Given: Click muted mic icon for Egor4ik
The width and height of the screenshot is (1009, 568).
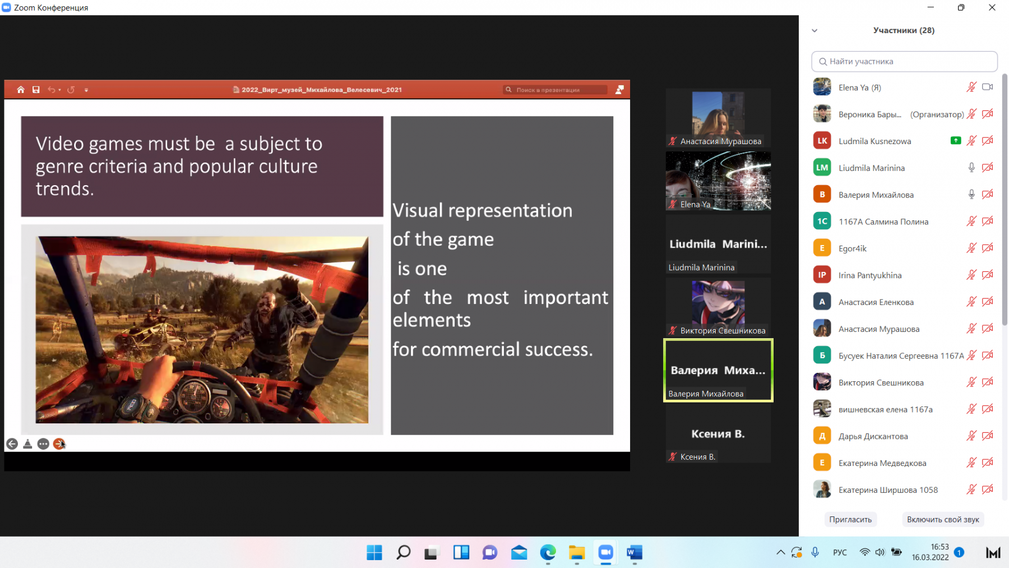Looking at the screenshot, I should click(971, 248).
